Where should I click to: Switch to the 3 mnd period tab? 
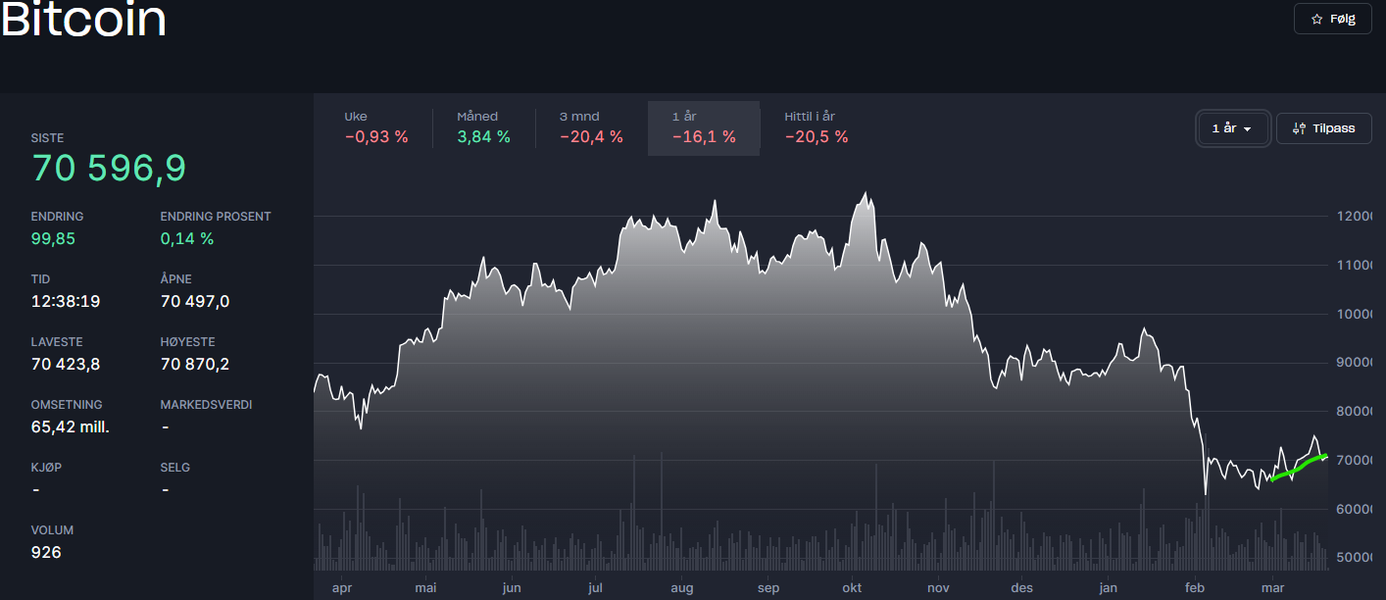591,127
